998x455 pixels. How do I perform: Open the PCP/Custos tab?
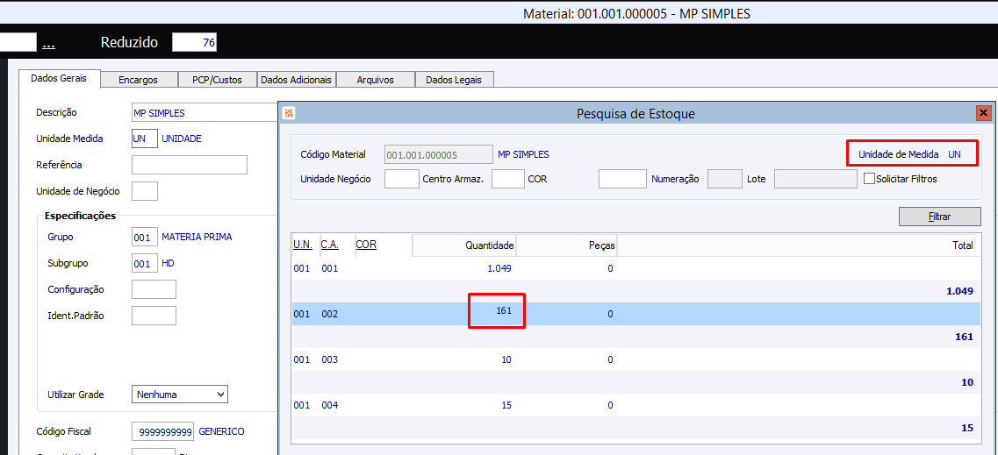pyautogui.click(x=217, y=80)
